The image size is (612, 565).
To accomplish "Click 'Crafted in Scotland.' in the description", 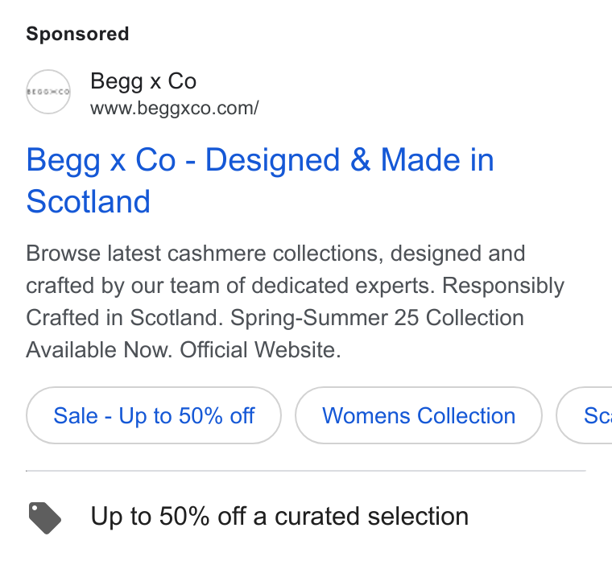I will [x=125, y=318].
